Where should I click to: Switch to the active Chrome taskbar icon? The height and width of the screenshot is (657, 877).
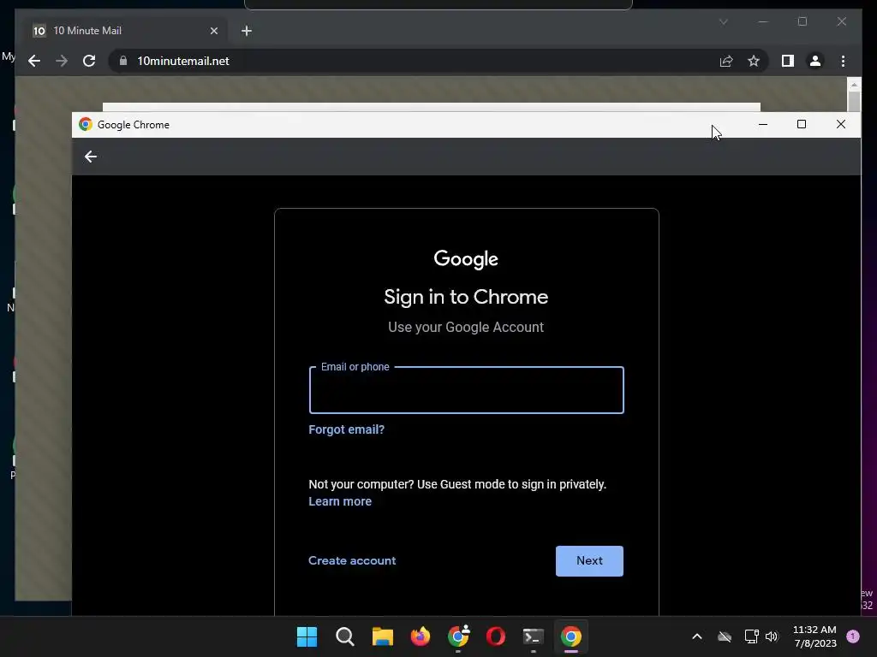point(571,636)
